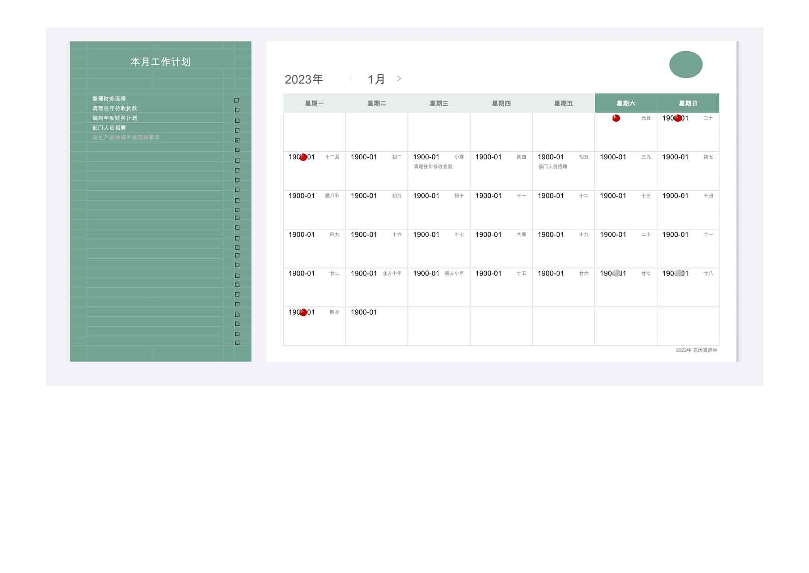Viewport: 809px width, 573px height.
Task: Click the 初七 lunar date label
Action: coord(708,157)
